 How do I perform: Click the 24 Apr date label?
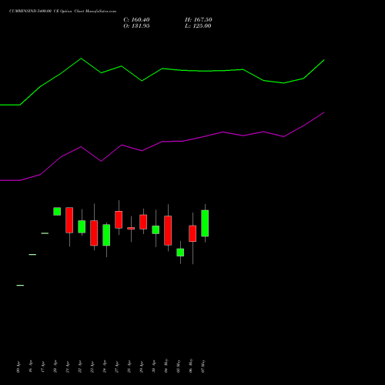click(104, 367)
